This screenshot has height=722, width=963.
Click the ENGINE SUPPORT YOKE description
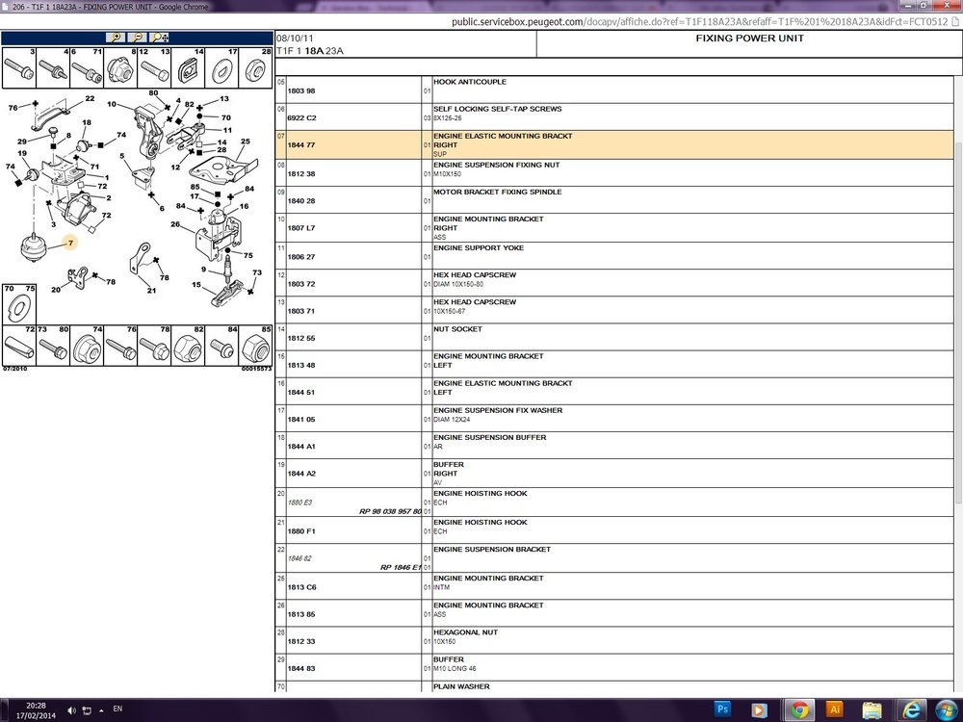479,248
